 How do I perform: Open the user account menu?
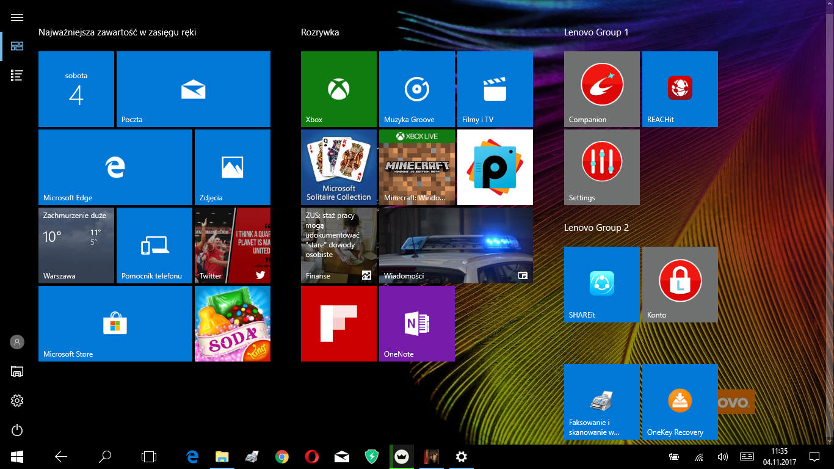pyautogui.click(x=17, y=342)
